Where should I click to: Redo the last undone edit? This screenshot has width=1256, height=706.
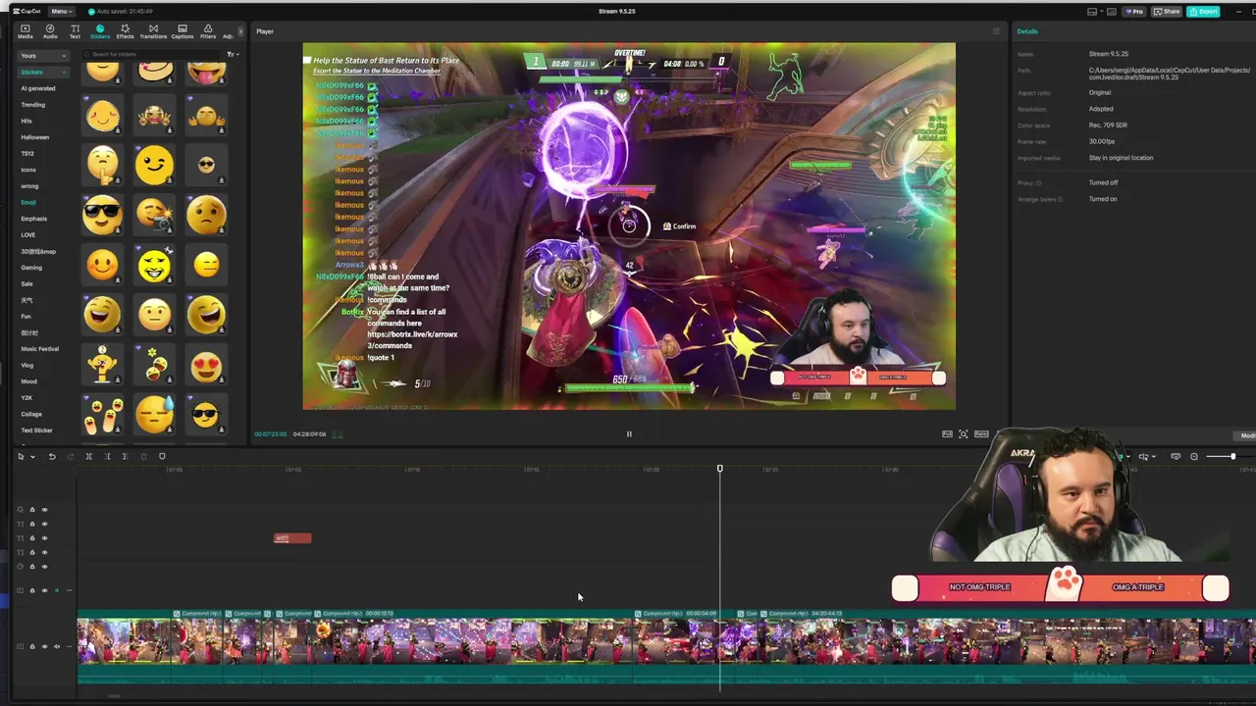point(70,456)
